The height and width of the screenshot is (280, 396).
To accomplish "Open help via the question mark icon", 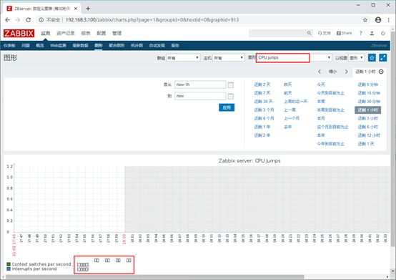I will click(x=361, y=33).
